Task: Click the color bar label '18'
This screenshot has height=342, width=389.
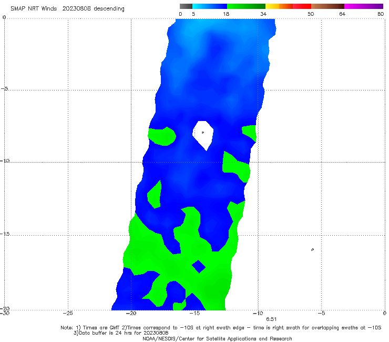Action: (226, 14)
